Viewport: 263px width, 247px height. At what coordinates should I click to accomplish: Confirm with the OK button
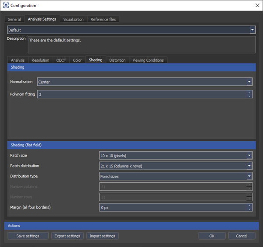pyautogui.click(x=212, y=236)
